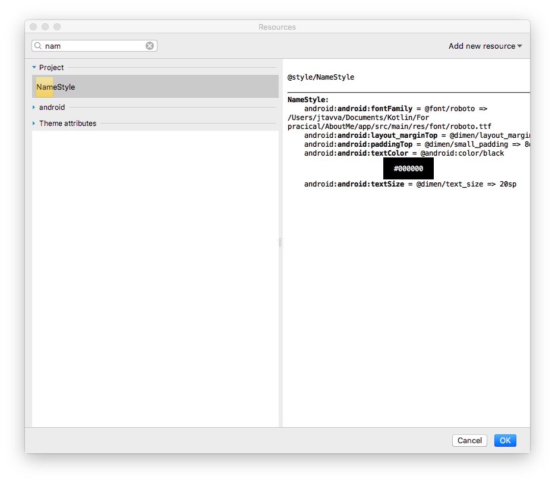555x483 pixels.
Task: Click the magnifier icon in search box
Action: [x=38, y=46]
